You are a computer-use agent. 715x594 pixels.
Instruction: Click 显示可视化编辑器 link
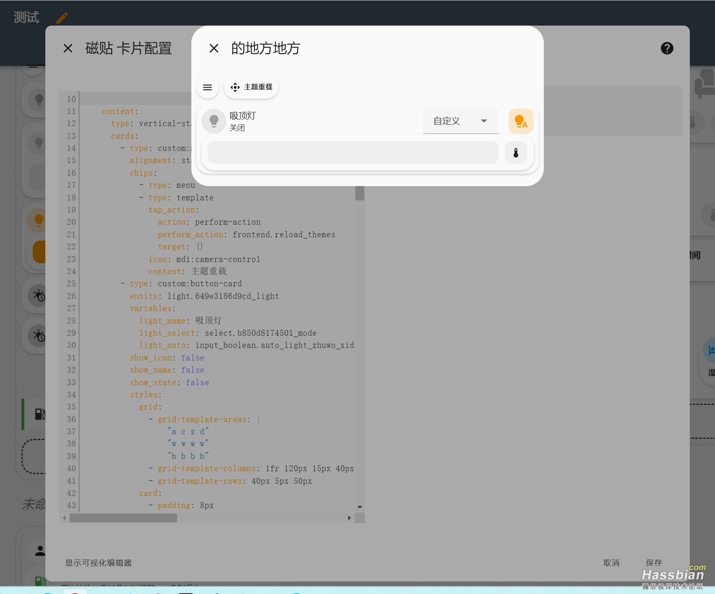(99, 563)
